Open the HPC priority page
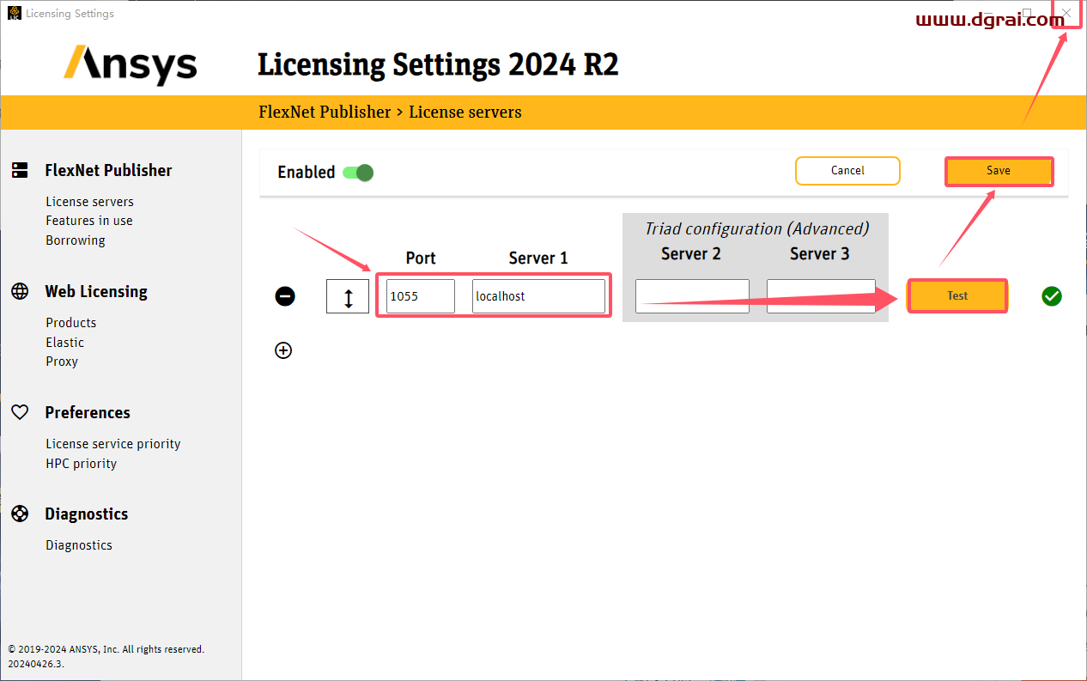1087x681 pixels. 82,464
